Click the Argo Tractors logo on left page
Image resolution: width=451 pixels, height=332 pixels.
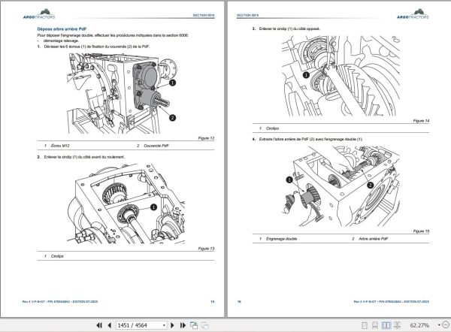pyautogui.click(x=39, y=14)
